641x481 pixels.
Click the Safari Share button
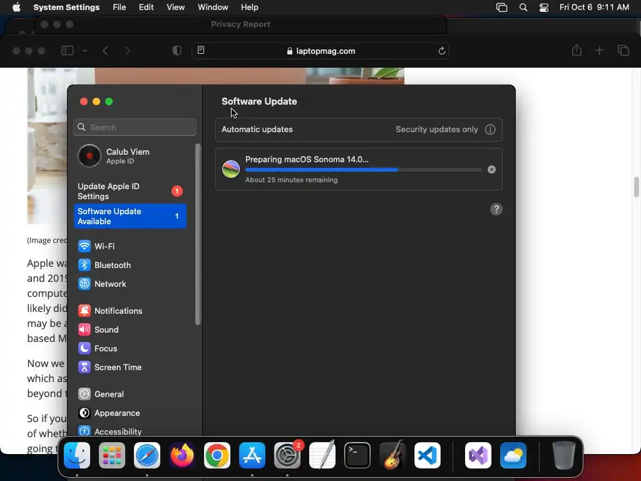click(x=577, y=50)
